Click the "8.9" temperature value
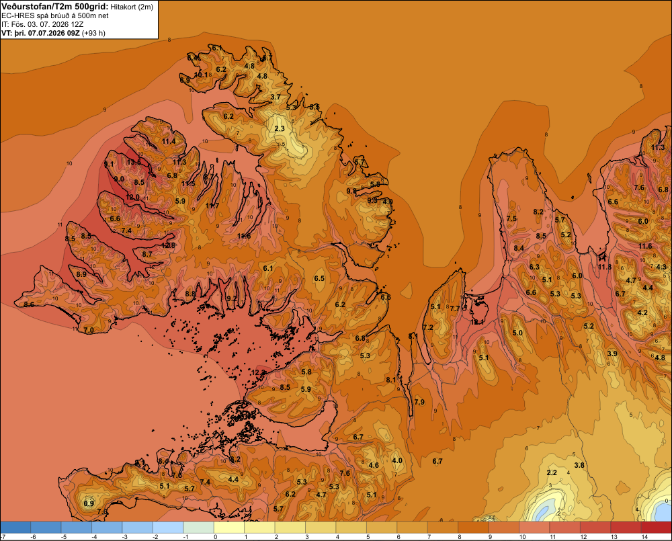 coord(81,274)
